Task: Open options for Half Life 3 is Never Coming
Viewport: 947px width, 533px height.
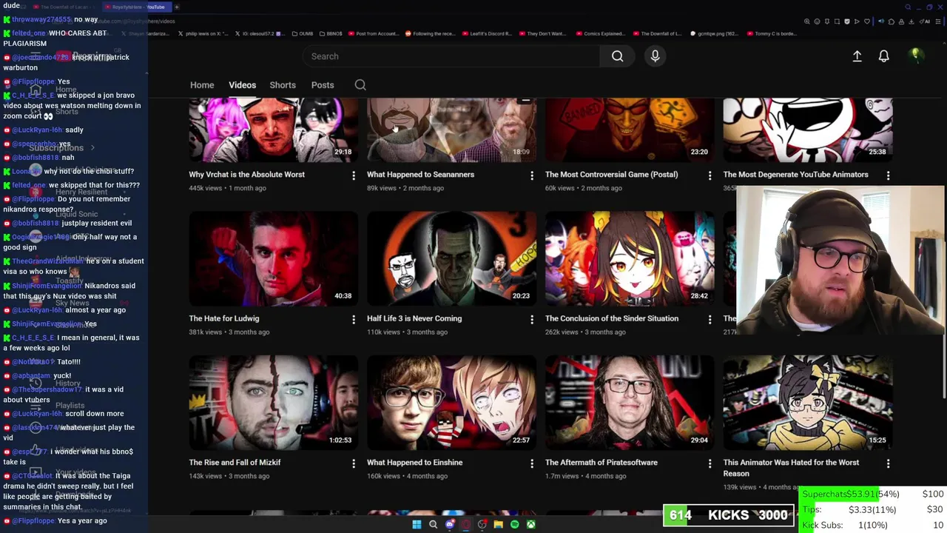Action: pyautogui.click(x=531, y=319)
